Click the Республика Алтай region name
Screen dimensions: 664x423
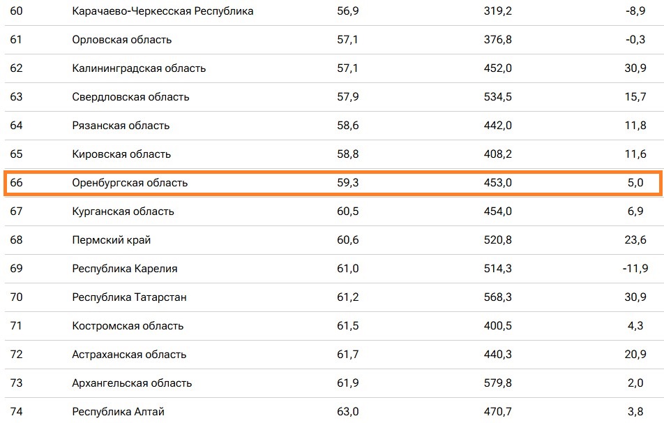tap(118, 412)
